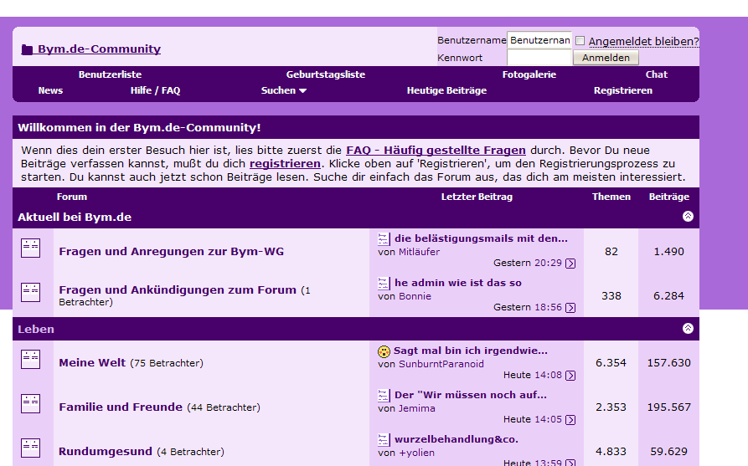Open thread 'die belästigungsmails mit den...'
748x466 pixels.
(481, 238)
